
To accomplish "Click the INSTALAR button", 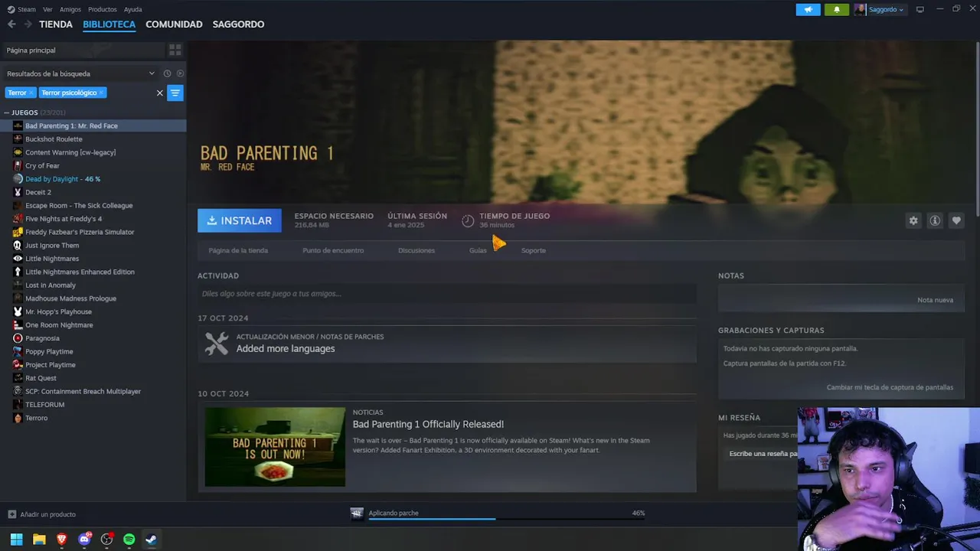I will click(240, 220).
